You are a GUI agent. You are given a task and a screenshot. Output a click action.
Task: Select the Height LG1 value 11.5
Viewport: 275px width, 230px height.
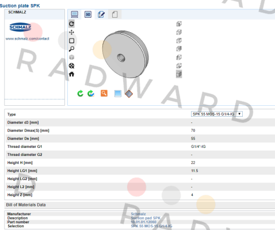point(194,171)
